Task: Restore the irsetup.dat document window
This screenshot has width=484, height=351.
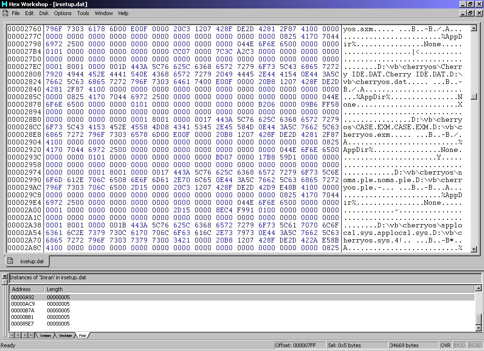Action: pos(470,13)
